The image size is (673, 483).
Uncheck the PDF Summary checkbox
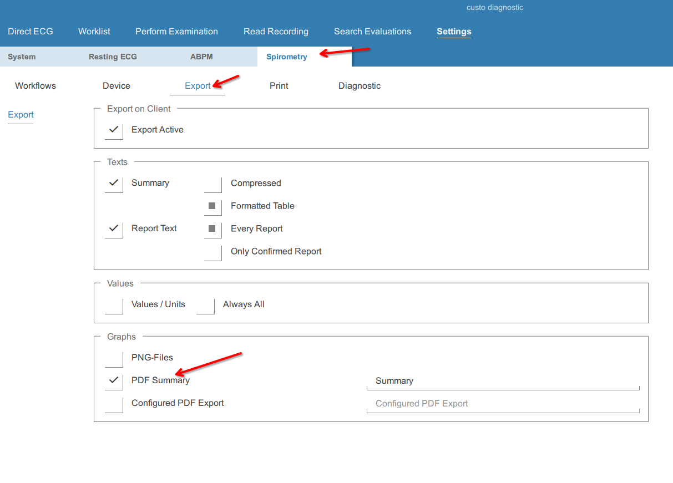click(x=114, y=381)
